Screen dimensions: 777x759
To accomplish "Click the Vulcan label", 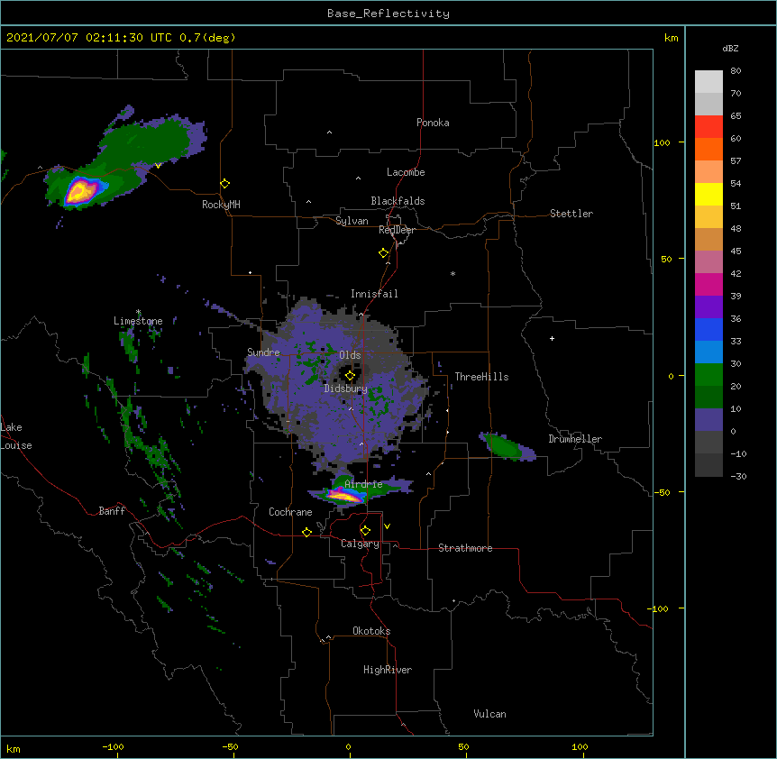I will tap(489, 714).
